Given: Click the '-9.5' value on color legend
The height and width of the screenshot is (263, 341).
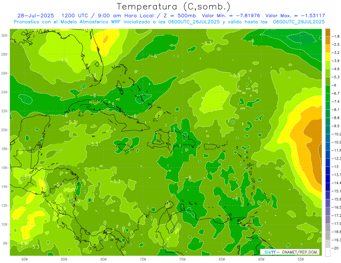Looking at the screenshot, I should tap(336, 126).
